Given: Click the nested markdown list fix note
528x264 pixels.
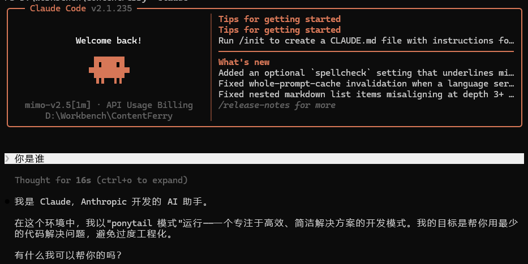Looking at the screenshot, I should (366, 94).
